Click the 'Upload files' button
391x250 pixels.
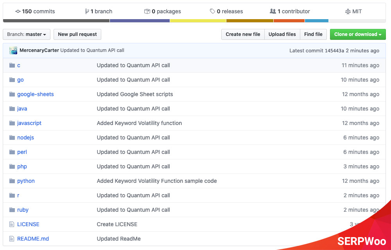282,34
